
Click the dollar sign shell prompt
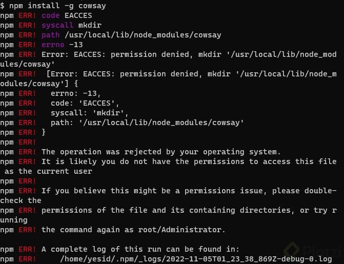[3, 6]
